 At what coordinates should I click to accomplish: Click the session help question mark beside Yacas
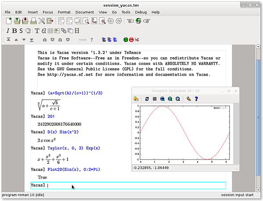click(92, 40)
